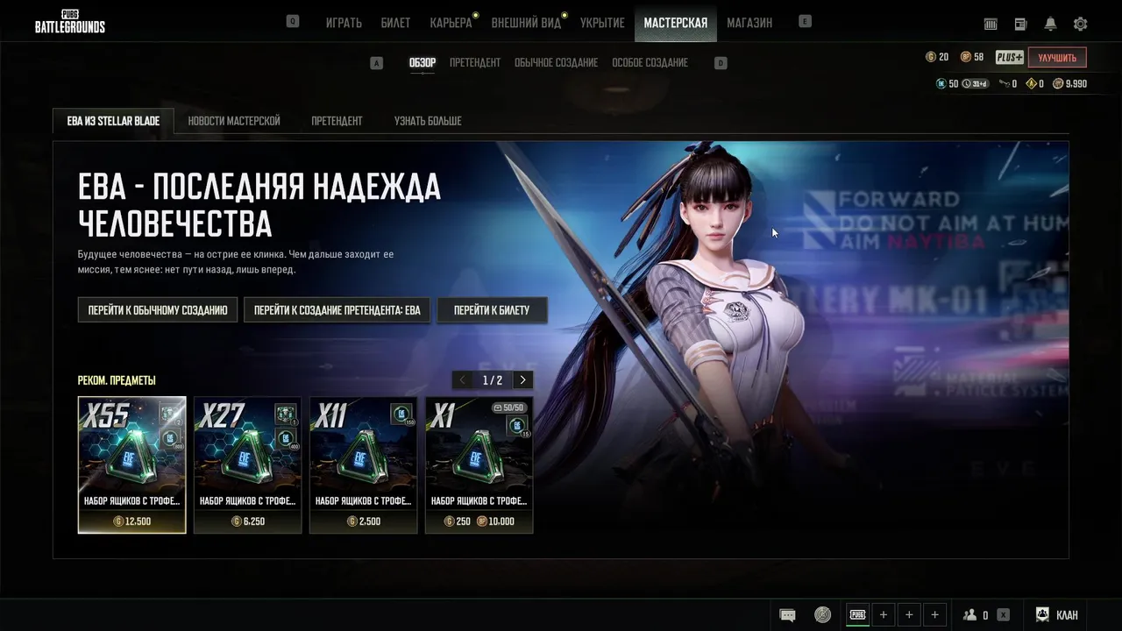
Task: Select the PUBG squad slot icon
Action: click(x=857, y=615)
